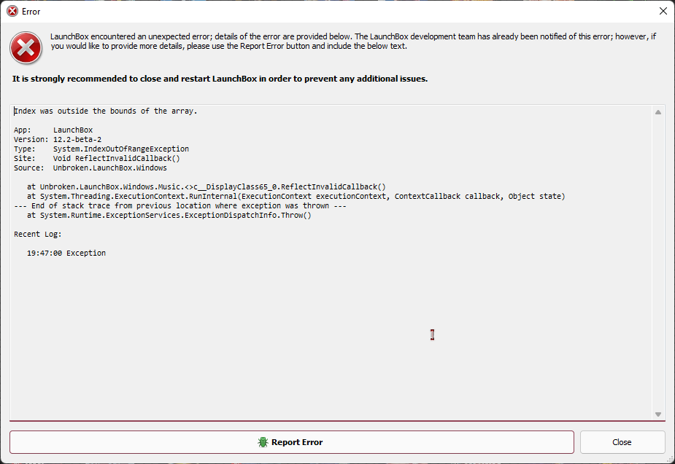
Task: Click the red error icon in title bar
Action: coord(12,11)
